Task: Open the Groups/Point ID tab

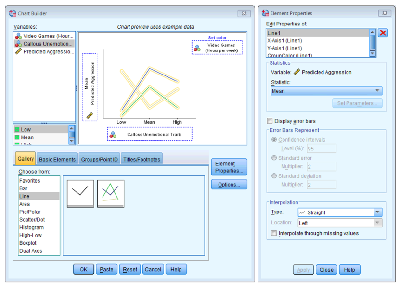Action: pyautogui.click(x=99, y=159)
